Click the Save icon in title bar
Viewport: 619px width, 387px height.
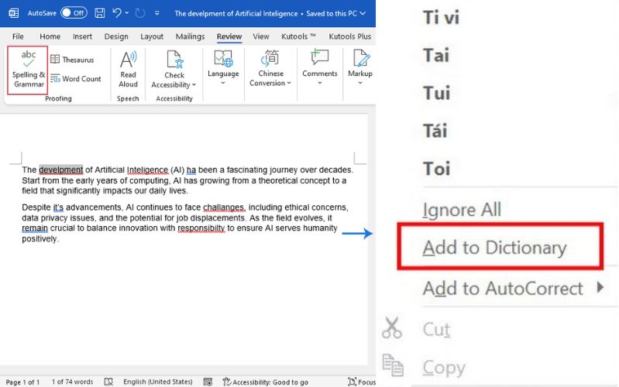click(x=100, y=13)
